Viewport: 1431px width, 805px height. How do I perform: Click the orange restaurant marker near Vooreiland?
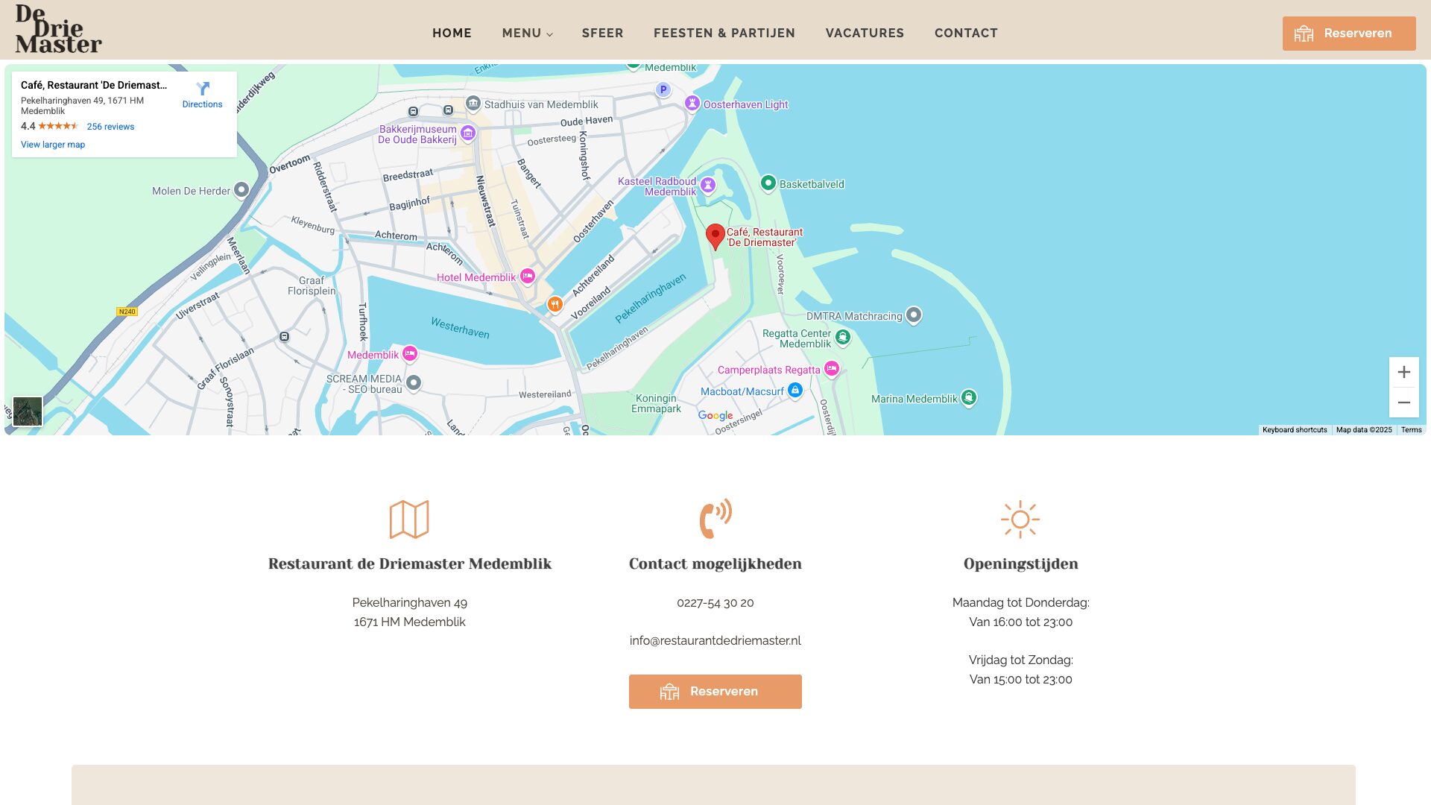(555, 303)
